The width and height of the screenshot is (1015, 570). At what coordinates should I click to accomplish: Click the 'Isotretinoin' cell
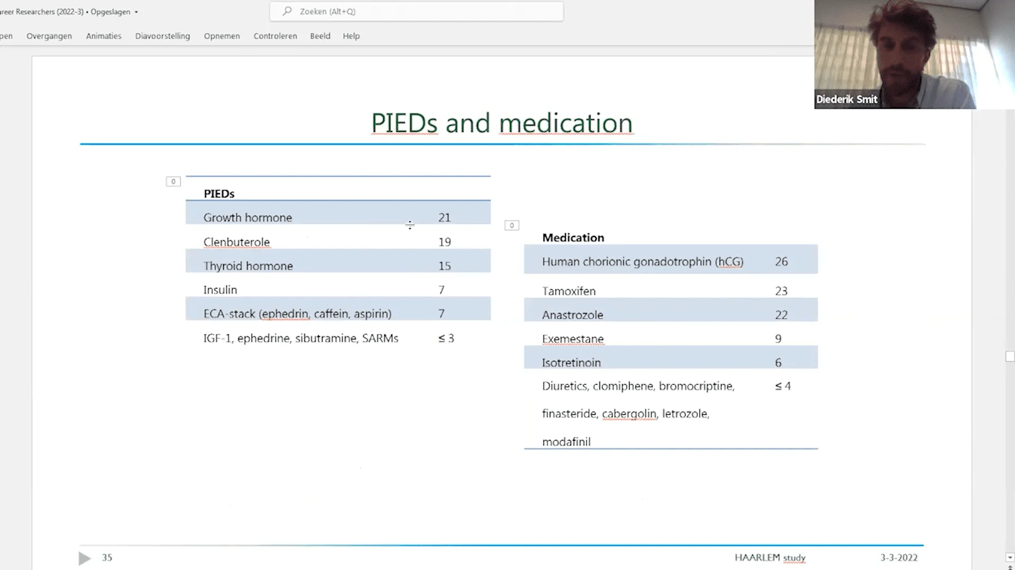tap(571, 363)
